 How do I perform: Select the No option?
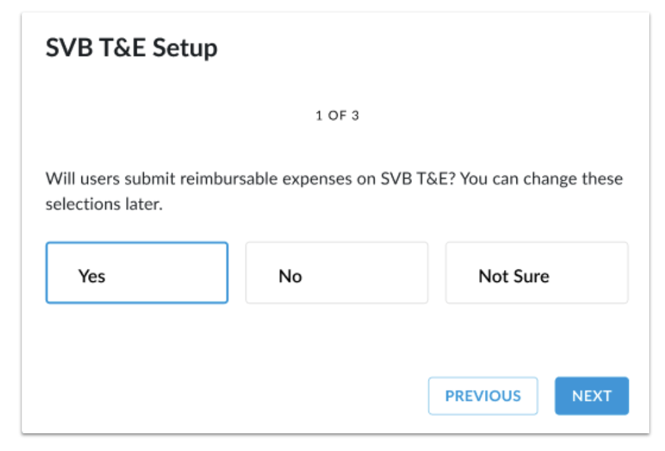pos(336,273)
